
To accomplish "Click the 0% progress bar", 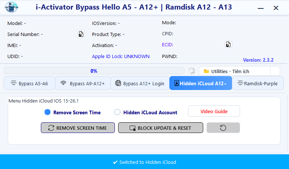I will [94, 71].
